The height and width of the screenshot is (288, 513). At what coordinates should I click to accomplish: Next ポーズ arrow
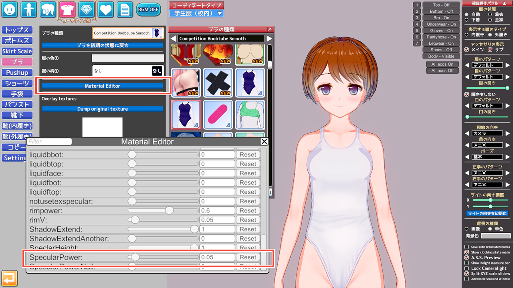[x=508, y=157]
